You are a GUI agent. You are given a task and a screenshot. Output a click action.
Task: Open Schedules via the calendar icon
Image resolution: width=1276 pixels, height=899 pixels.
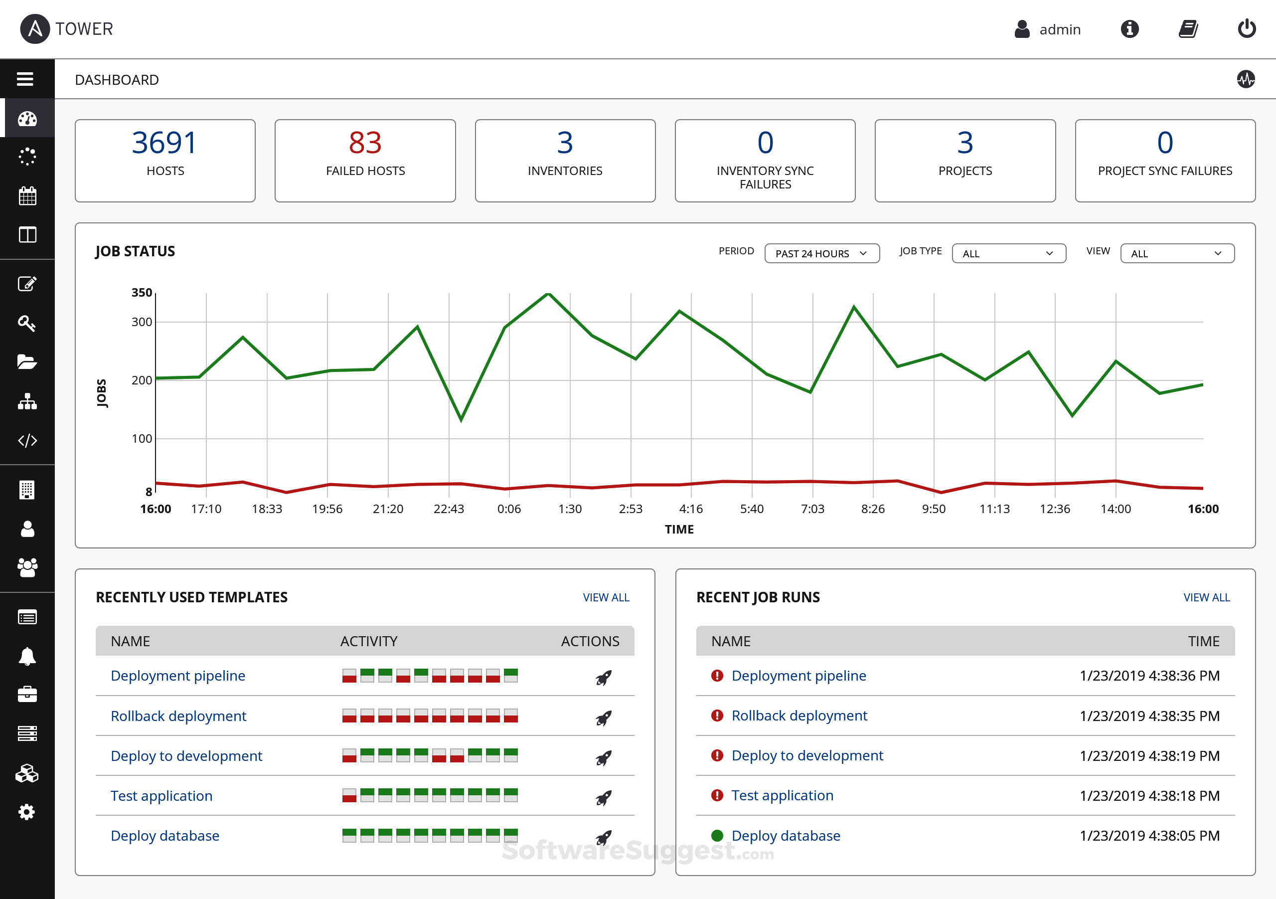27,195
